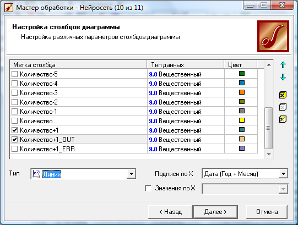298x225 pixels.
Task: Click the 9.0 data type icon for Количество+1_ERR
Action: (153, 149)
